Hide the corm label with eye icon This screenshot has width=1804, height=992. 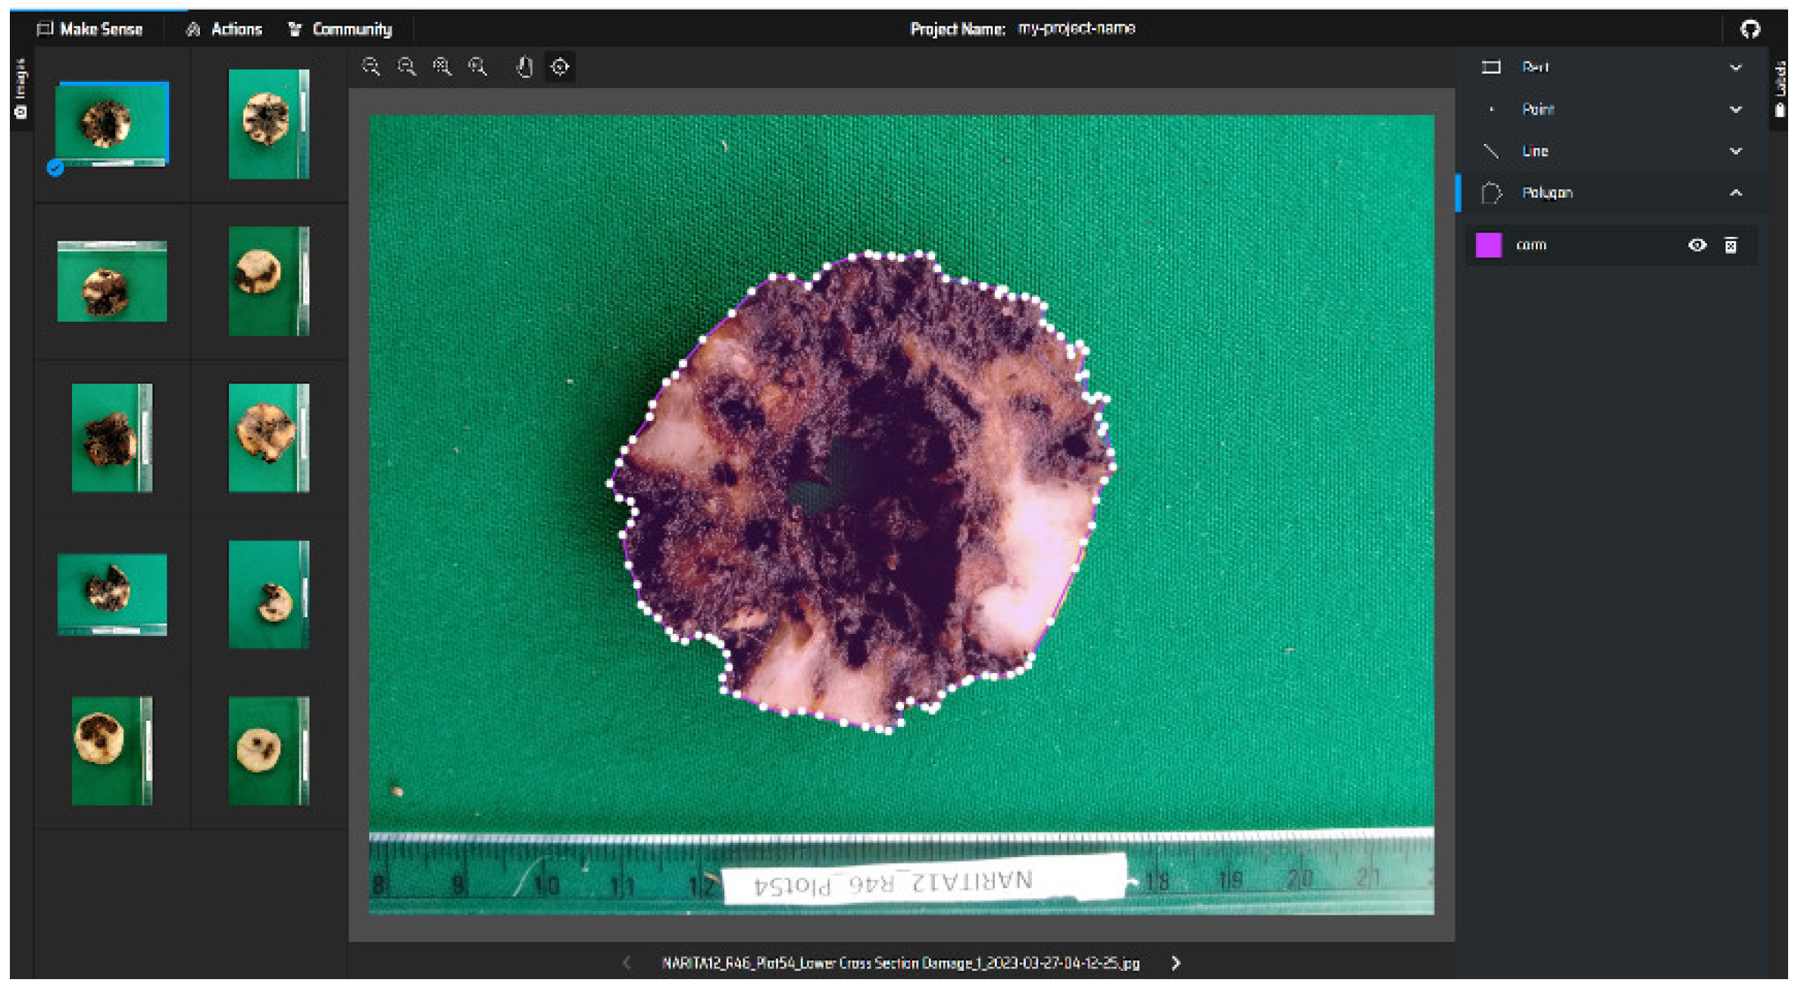pos(1697,245)
